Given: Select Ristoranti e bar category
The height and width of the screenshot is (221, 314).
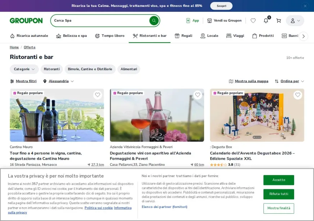Looking at the screenshot, I should tap(150, 36).
